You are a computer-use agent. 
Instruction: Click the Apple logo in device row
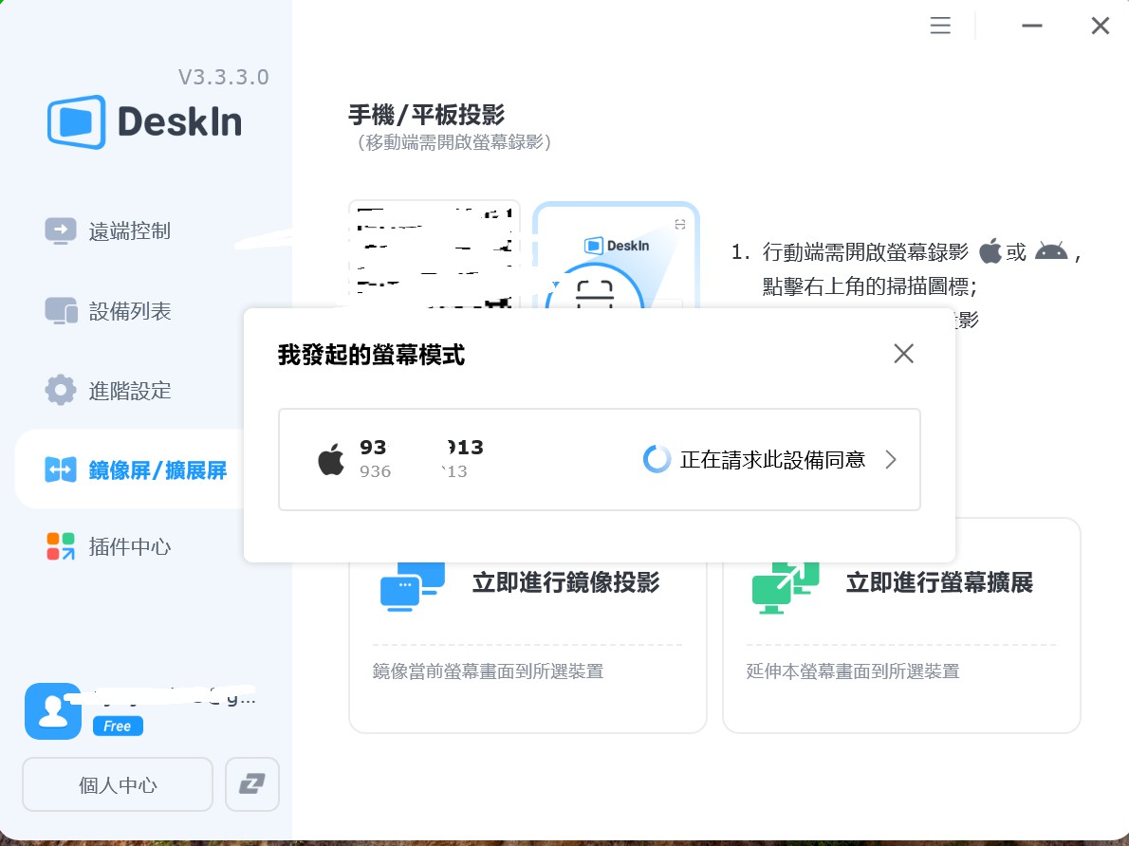(331, 459)
